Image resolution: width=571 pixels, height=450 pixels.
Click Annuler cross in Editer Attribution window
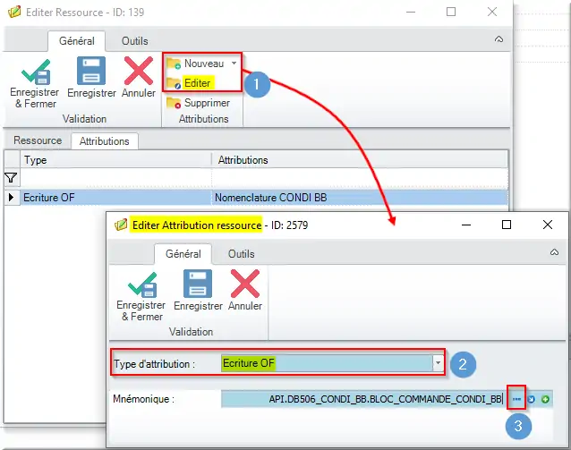245,284
